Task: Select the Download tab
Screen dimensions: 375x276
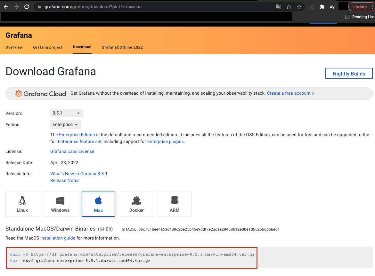Action: pos(82,47)
